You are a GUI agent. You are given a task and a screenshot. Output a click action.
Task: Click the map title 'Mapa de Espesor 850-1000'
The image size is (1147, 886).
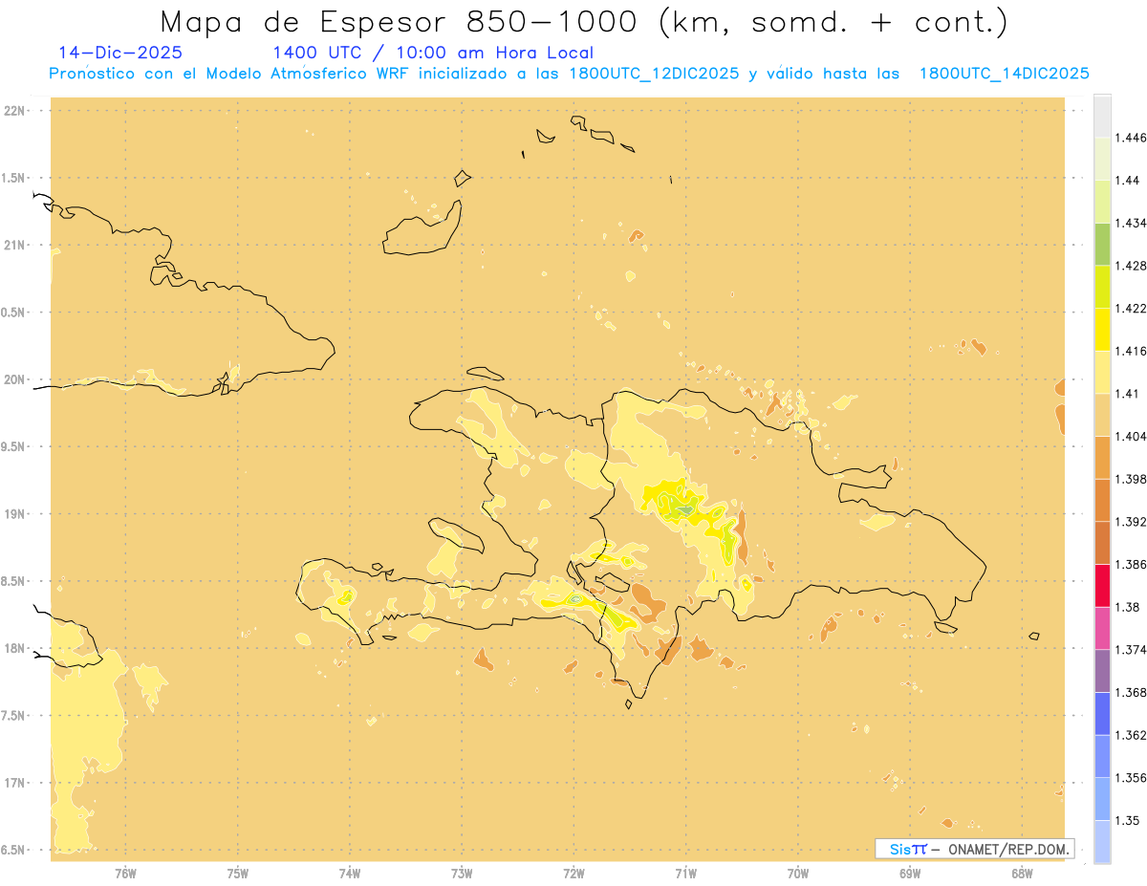(400, 21)
